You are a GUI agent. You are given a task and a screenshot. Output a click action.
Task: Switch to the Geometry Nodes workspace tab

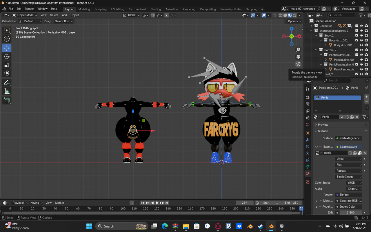coord(231,9)
